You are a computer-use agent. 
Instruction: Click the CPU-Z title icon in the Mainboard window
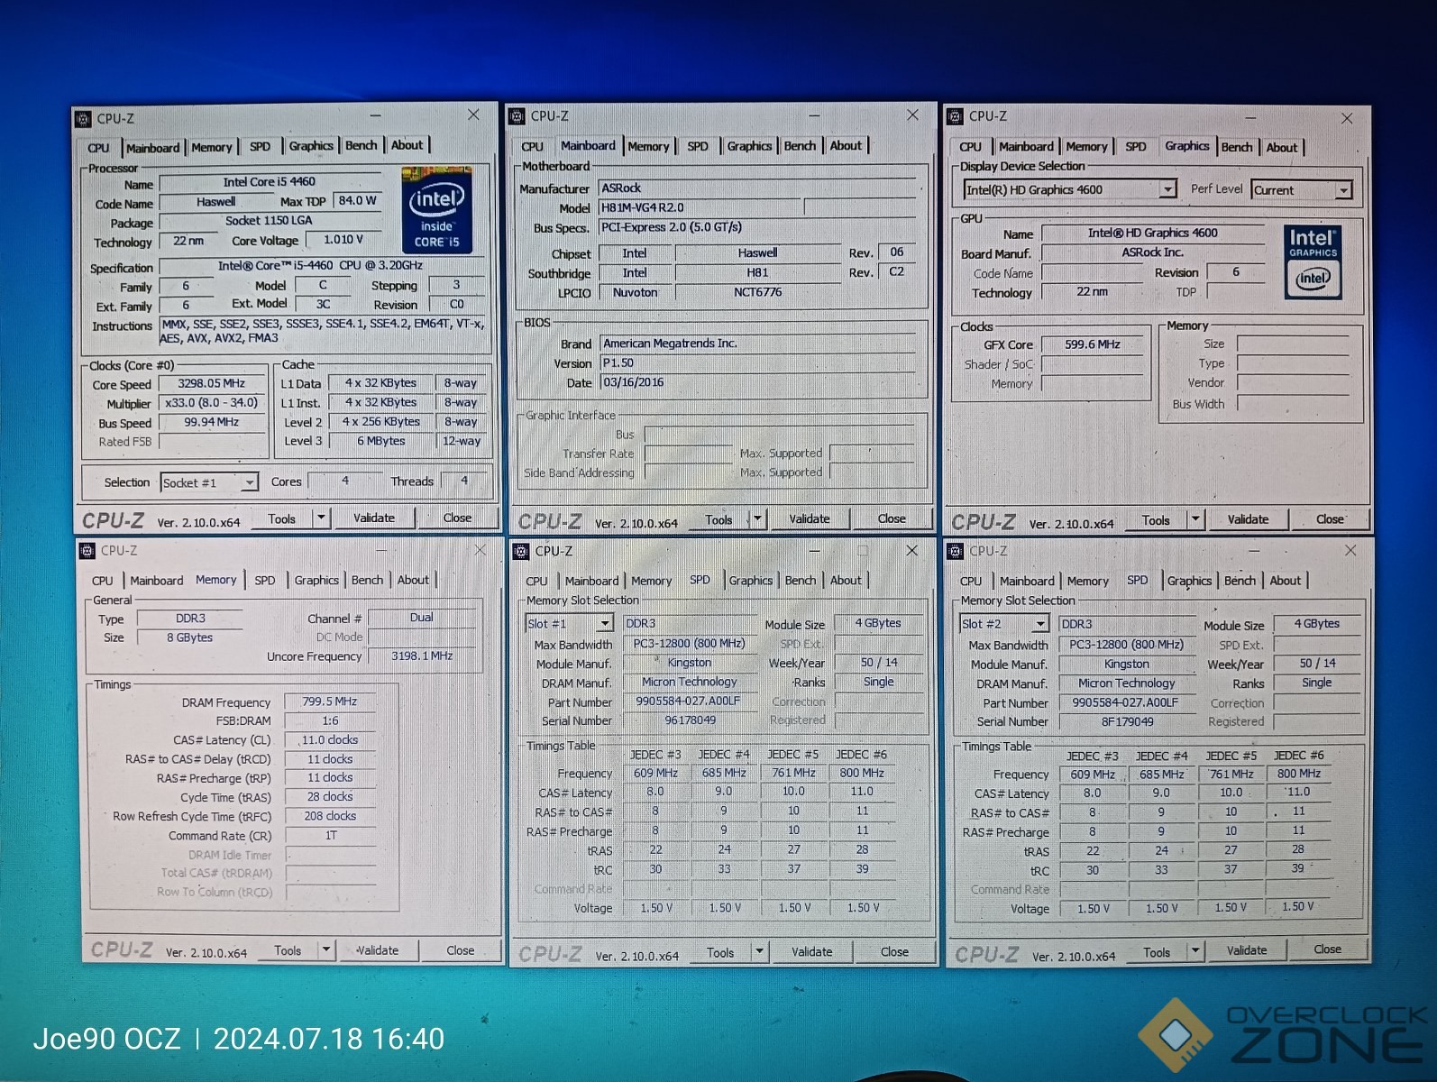517,115
